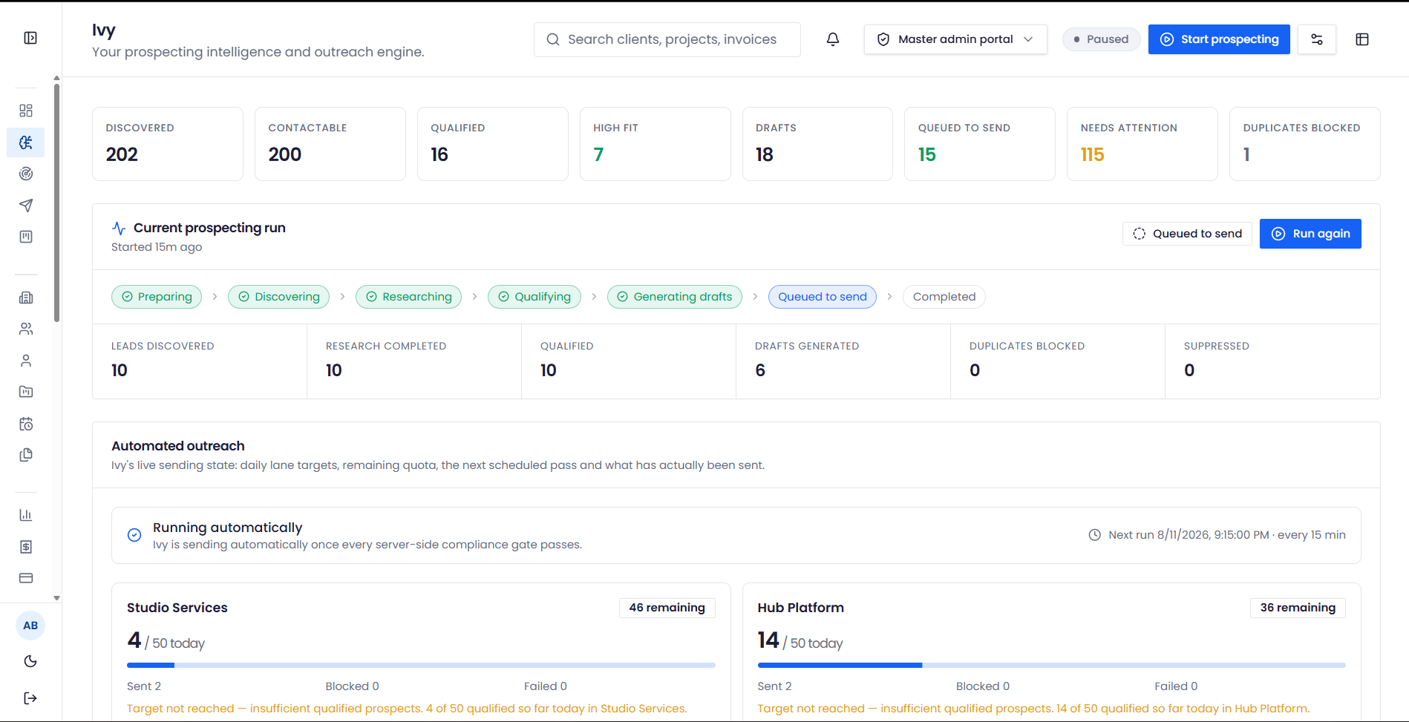
Task: Open the single person icon in sidebar
Action: 26,361
